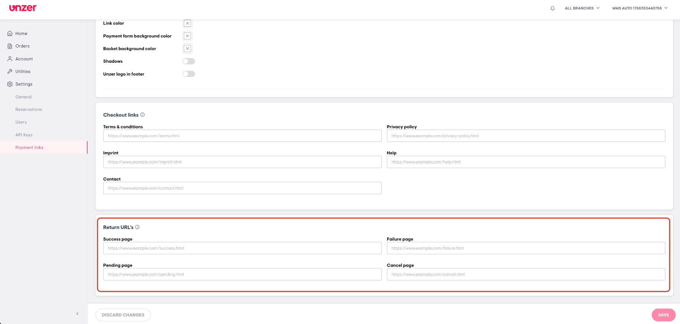Image resolution: width=680 pixels, height=324 pixels.
Task: Open Utilities in the sidebar
Action: pyautogui.click(x=23, y=71)
